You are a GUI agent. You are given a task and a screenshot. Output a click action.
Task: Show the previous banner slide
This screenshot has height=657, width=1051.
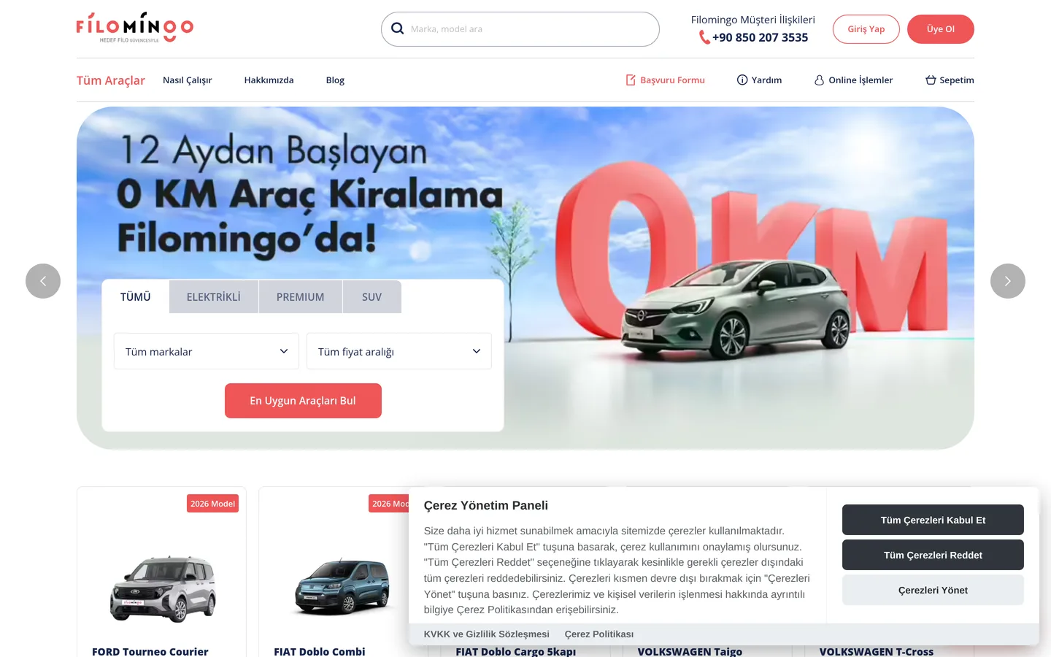coord(43,281)
